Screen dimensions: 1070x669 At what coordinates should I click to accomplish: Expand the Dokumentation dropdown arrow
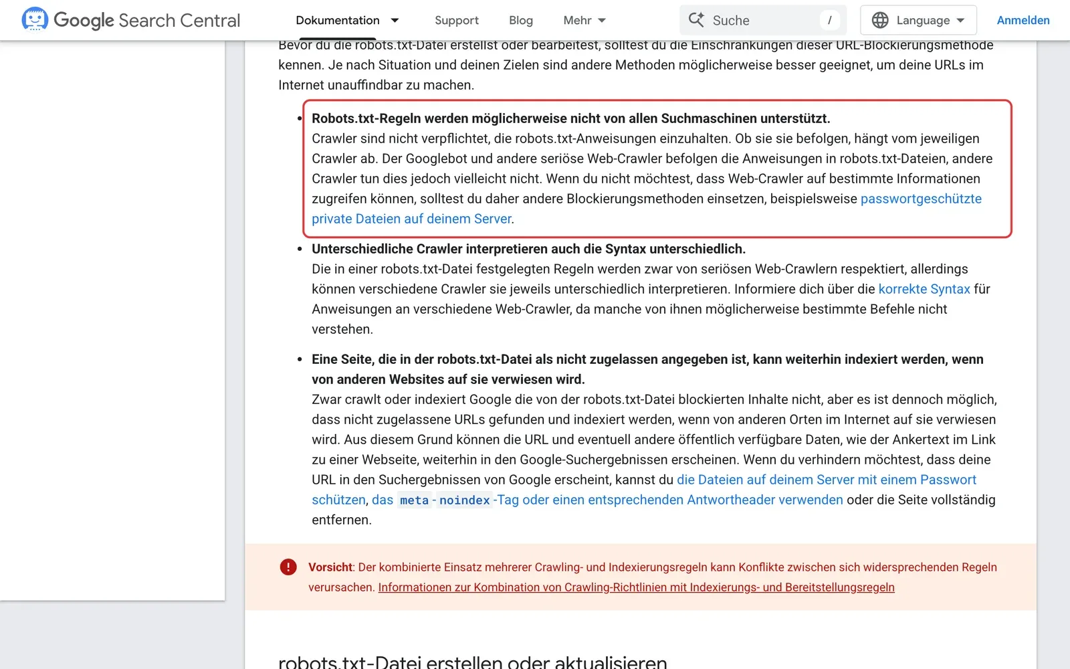[395, 21]
